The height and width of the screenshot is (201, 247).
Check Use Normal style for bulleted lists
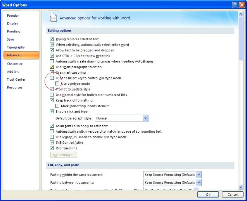pyautogui.click(x=52, y=95)
